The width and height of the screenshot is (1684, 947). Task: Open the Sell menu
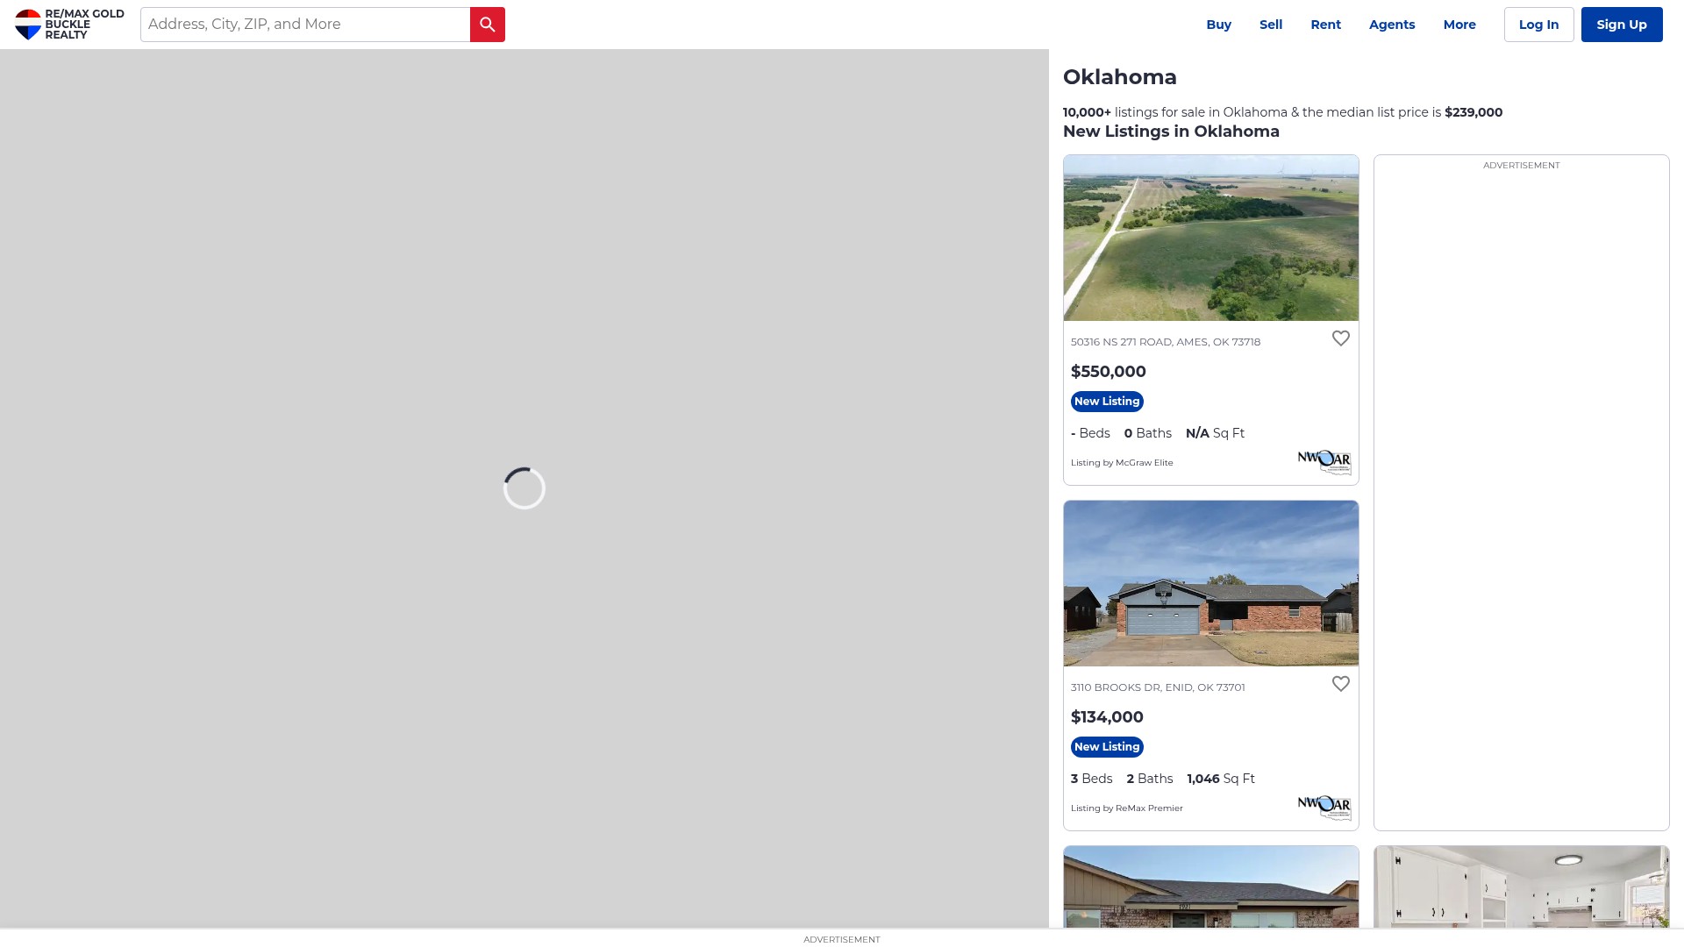(1271, 25)
